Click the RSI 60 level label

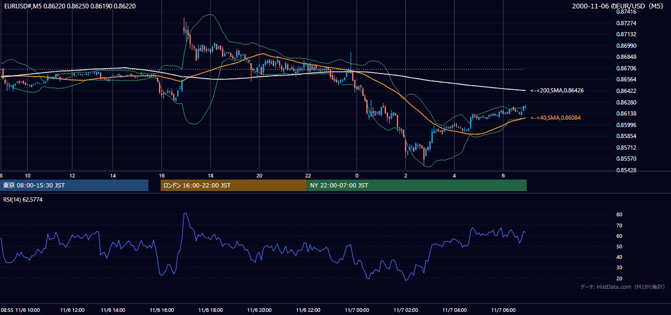[x=619, y=236]
